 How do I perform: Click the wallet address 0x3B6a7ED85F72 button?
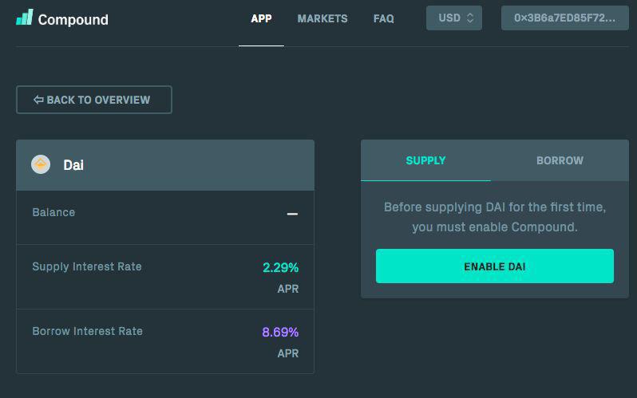564,18
